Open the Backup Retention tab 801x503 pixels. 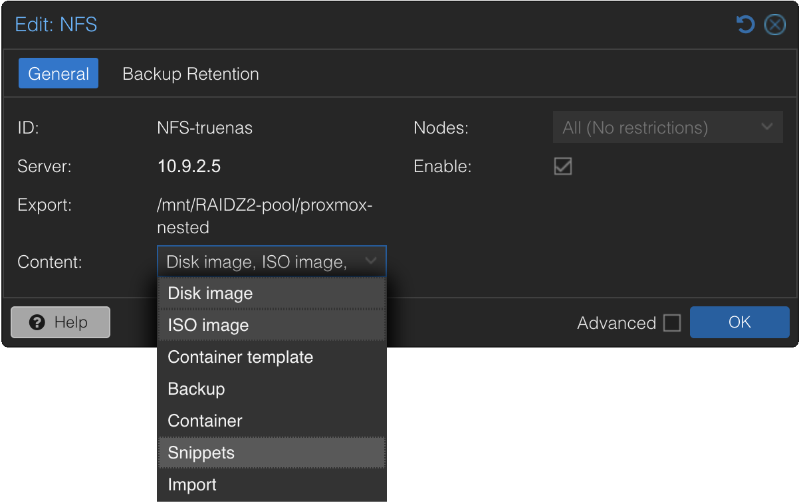click(x=191, y=73)
